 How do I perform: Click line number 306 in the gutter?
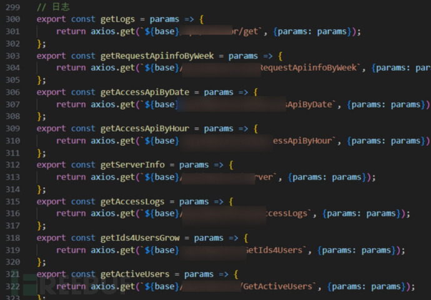point(12,92)
